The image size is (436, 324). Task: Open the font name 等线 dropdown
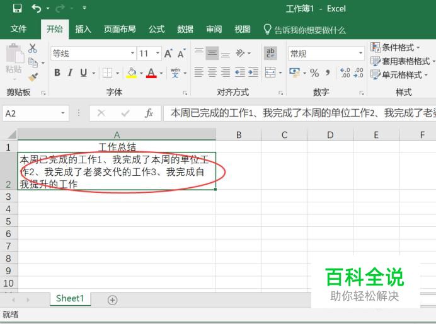pyautogui.click(x=133, y=53)
